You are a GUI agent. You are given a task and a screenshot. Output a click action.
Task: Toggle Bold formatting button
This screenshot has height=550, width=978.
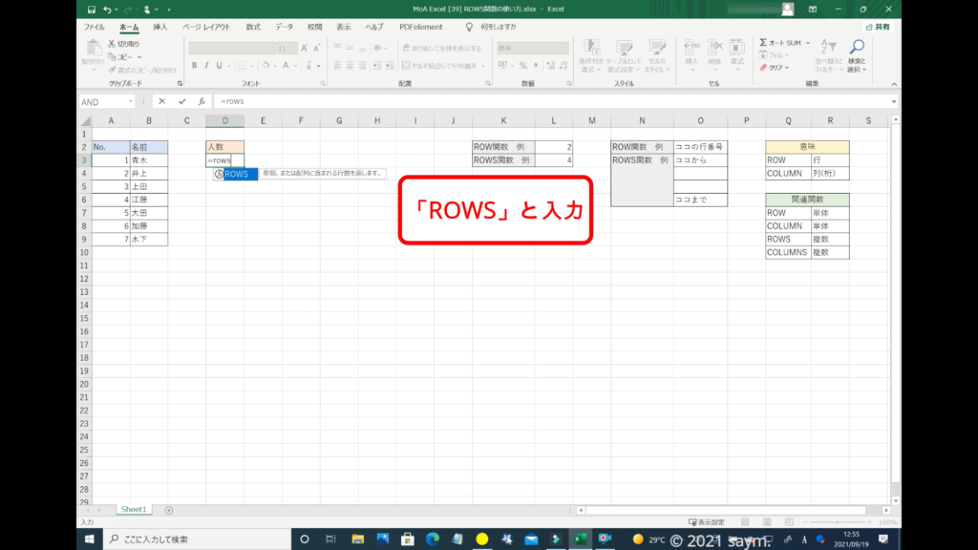pos(194,66)
